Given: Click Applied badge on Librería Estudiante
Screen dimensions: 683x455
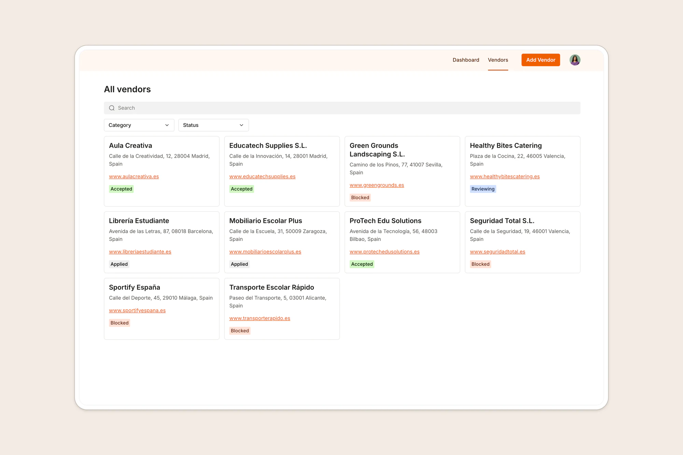Looking at the screenshot, I should [119, 264].
